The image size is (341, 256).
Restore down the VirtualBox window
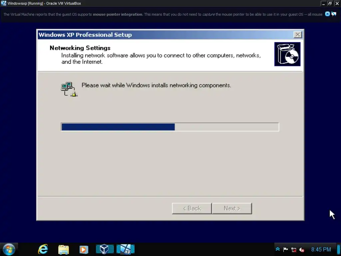[x=330, y=3]
